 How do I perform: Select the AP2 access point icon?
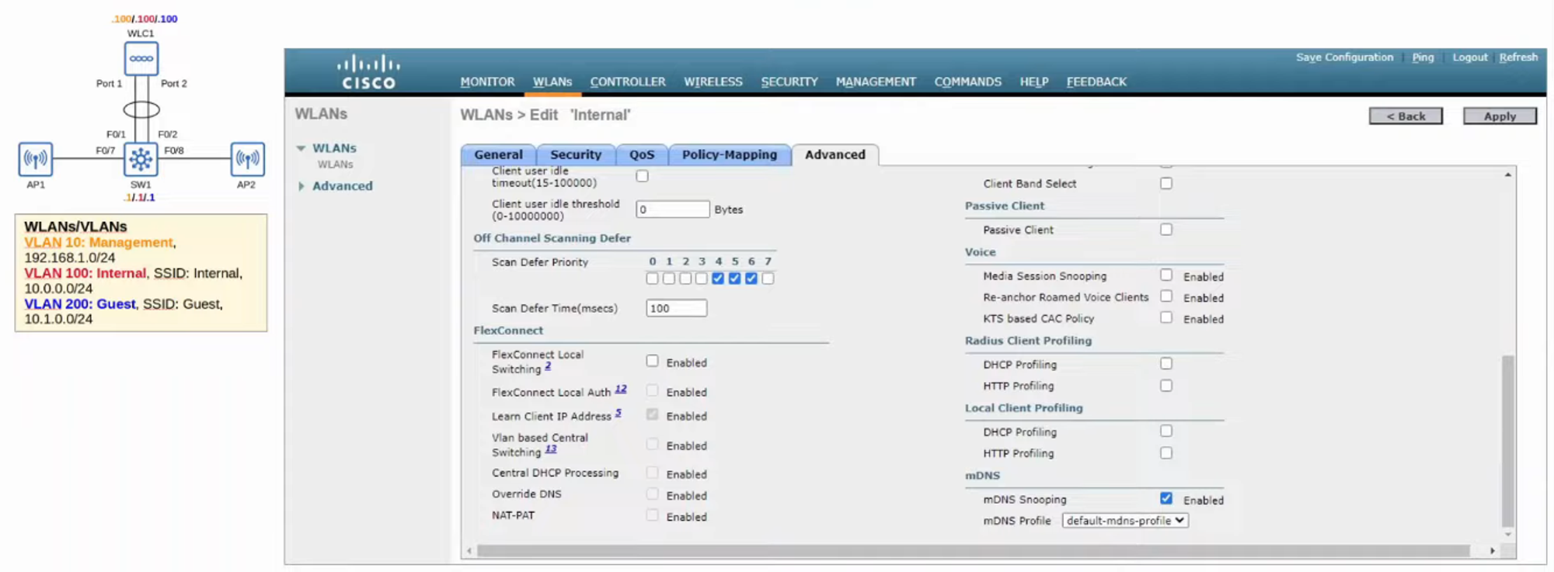247,159
